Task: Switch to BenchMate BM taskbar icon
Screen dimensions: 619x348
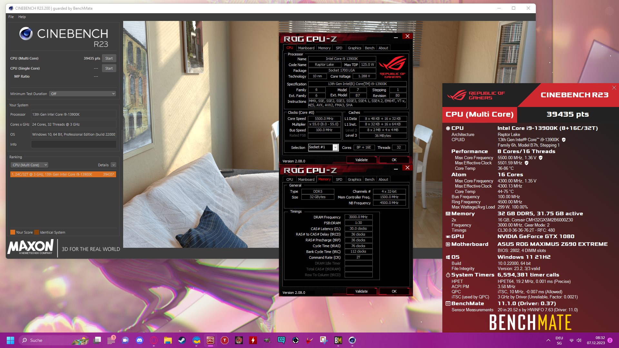Action: pyautogui.click(x=338, y=340)
